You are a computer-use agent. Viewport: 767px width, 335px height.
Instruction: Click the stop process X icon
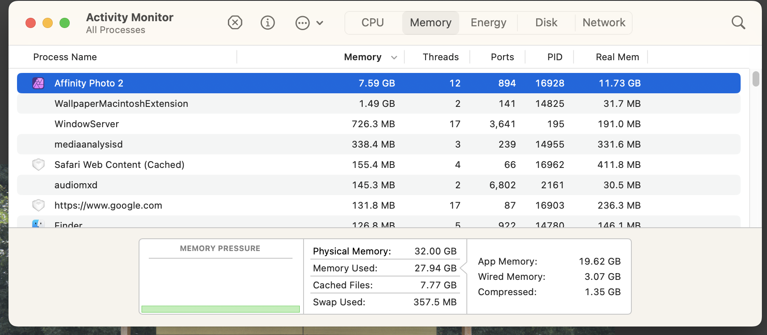[x=235, y=22]
